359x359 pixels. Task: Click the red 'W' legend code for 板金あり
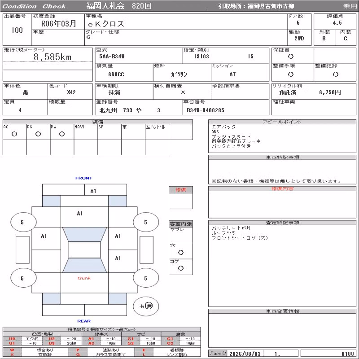pyautogui.click(x=12, y=350)
